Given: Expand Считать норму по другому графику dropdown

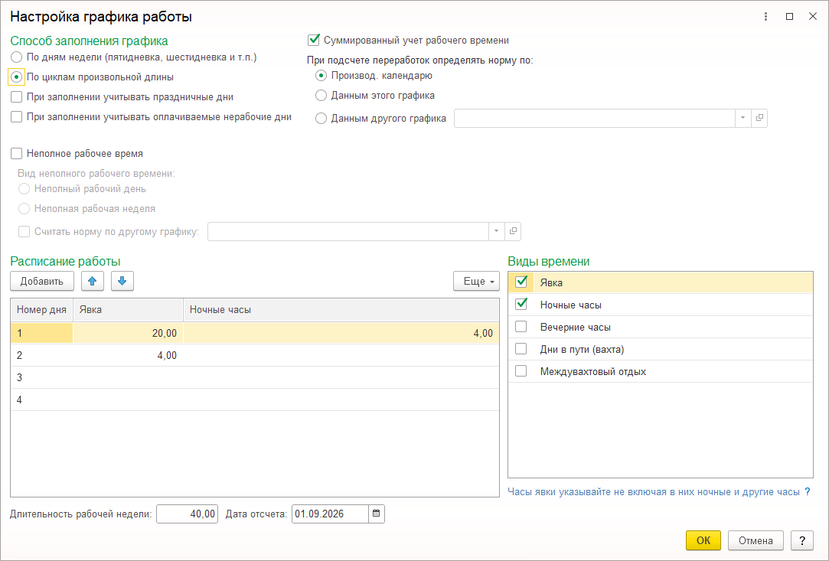Looking at the screenshot, I should tap(497, 231).
